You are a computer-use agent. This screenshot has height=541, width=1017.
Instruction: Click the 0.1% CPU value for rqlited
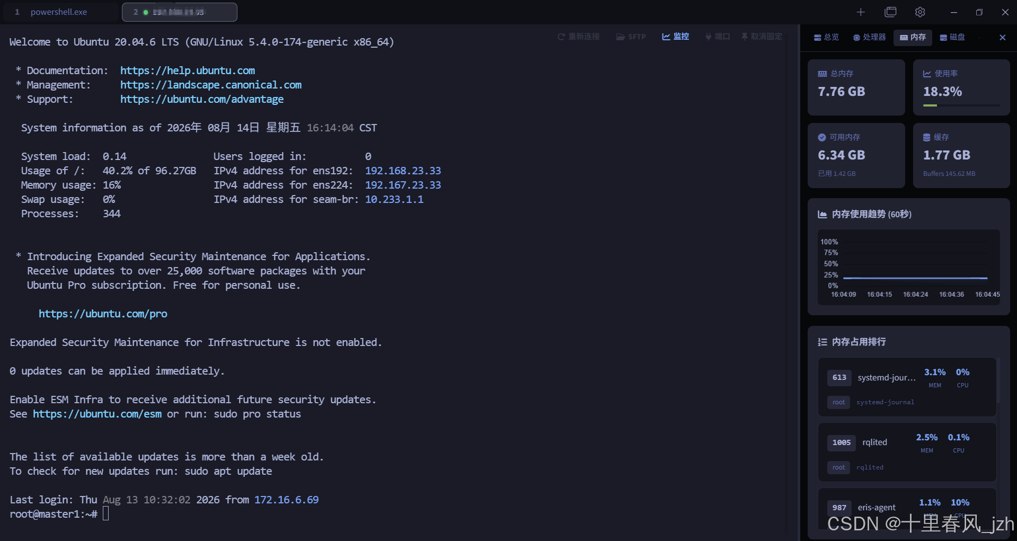coord(959,437)
